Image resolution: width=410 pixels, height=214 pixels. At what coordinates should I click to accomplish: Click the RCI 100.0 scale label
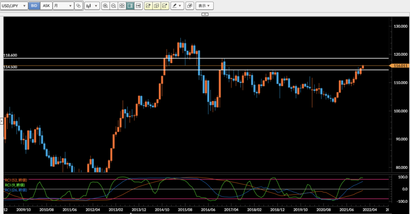402,177
